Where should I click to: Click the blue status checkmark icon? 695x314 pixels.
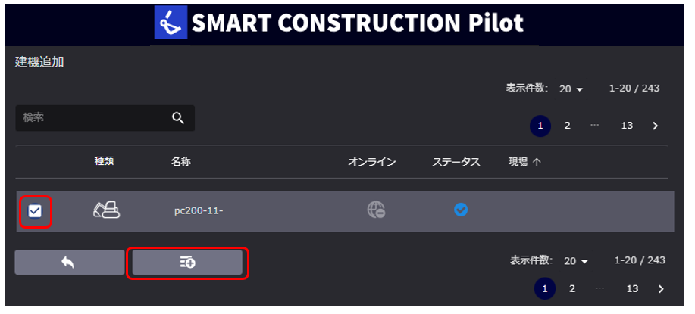461,210
